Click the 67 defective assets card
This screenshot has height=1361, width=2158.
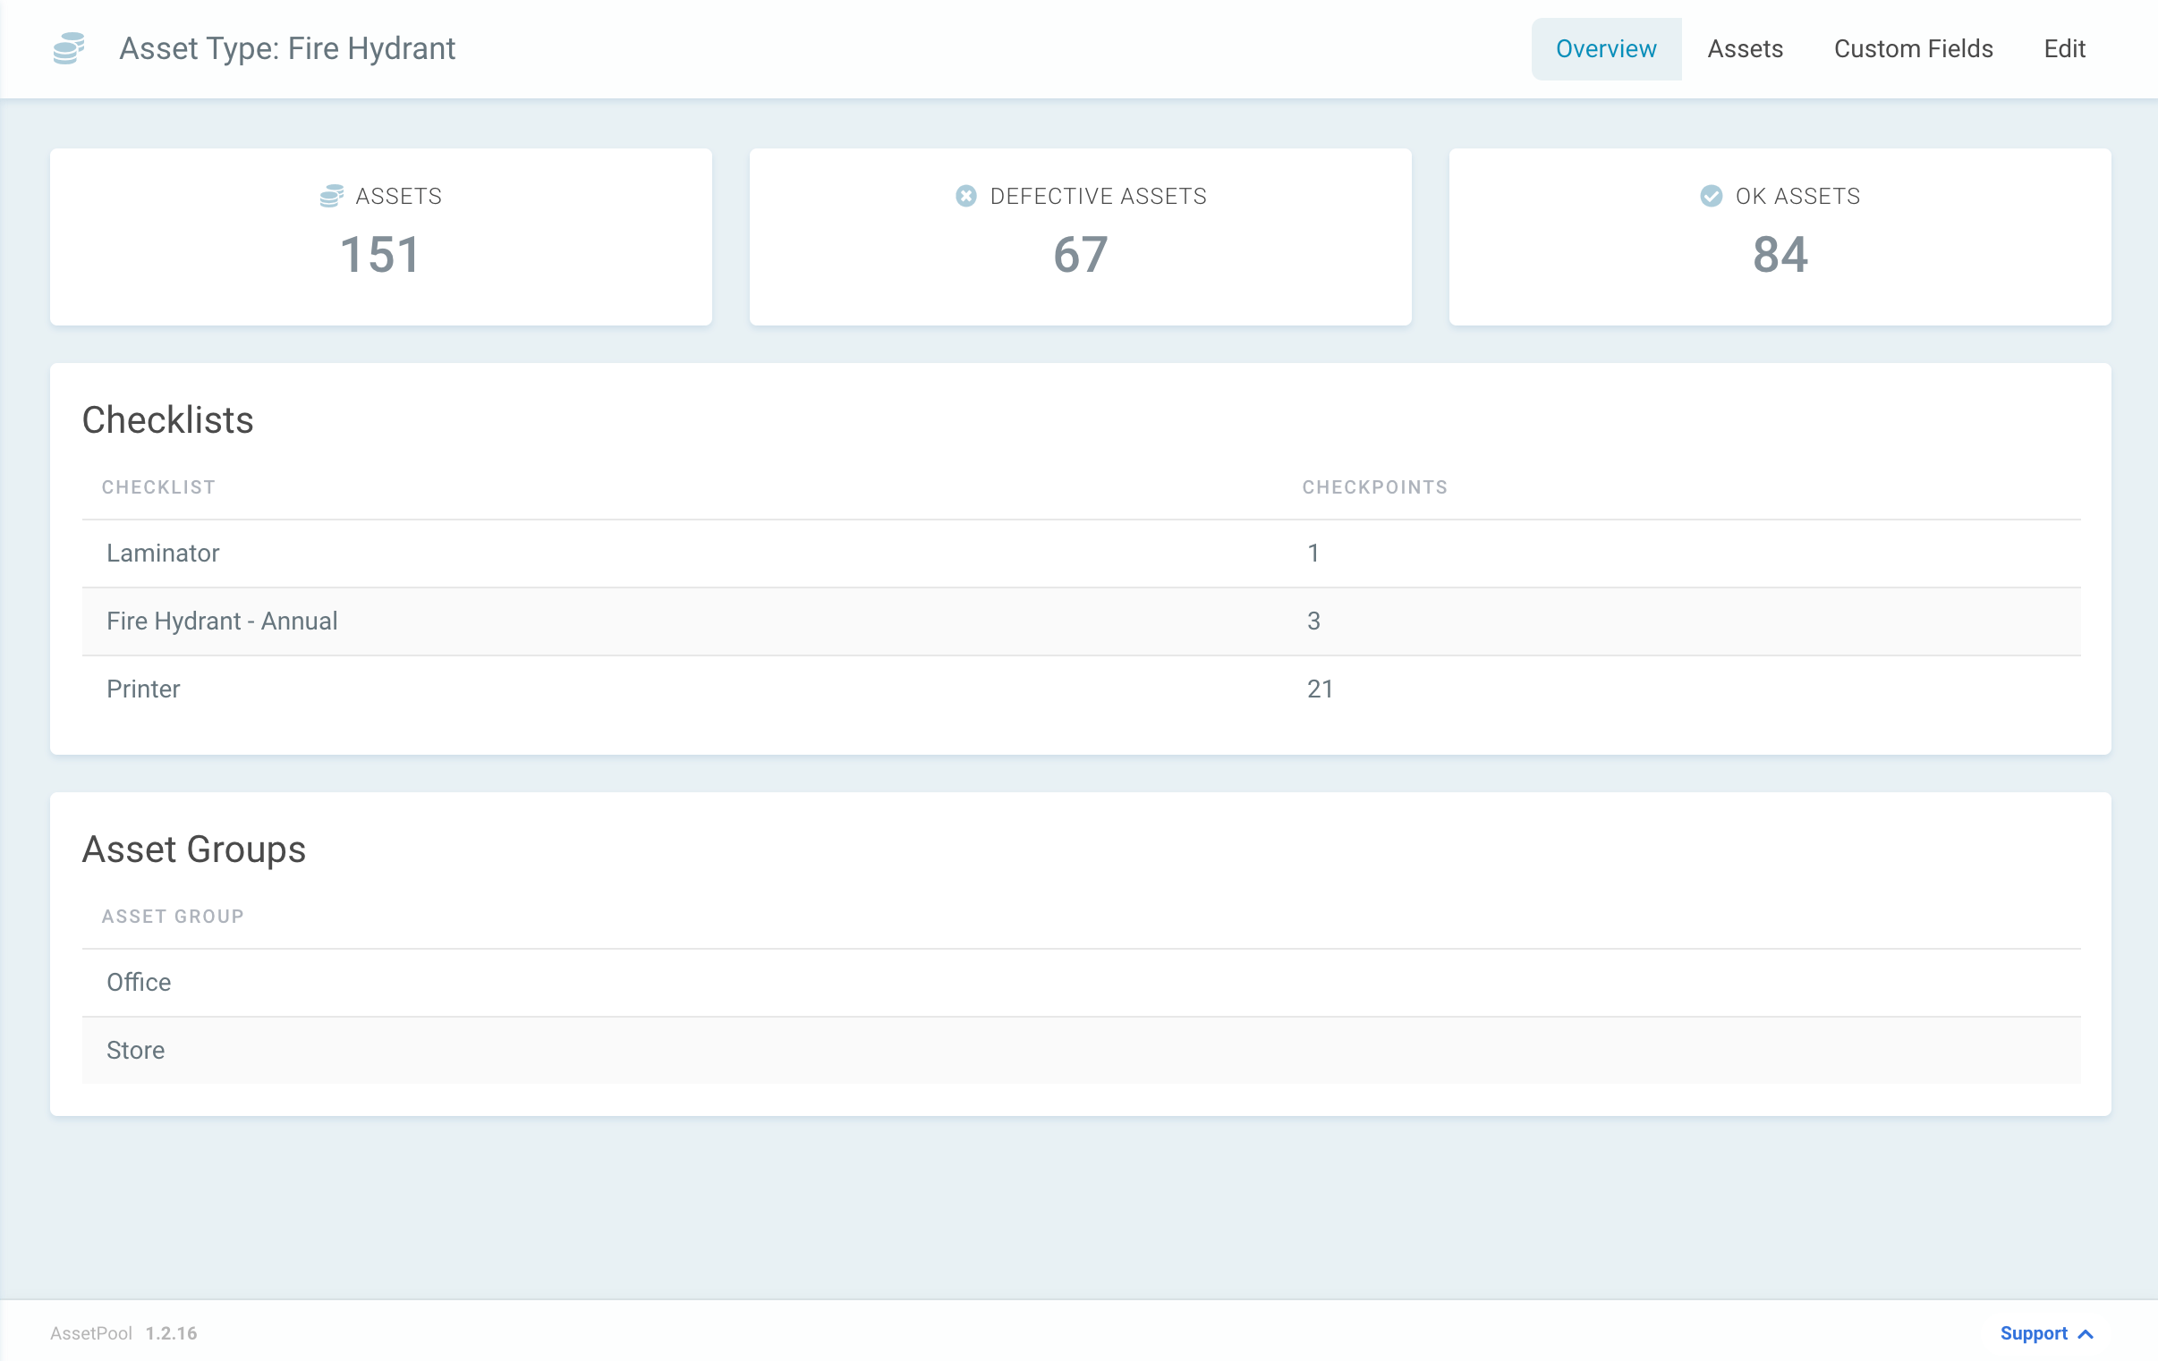point(1080,238)
